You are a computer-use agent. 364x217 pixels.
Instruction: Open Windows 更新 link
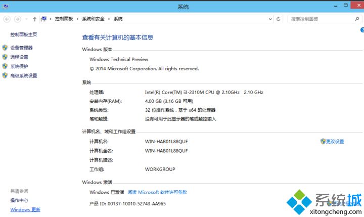point(25,209)
